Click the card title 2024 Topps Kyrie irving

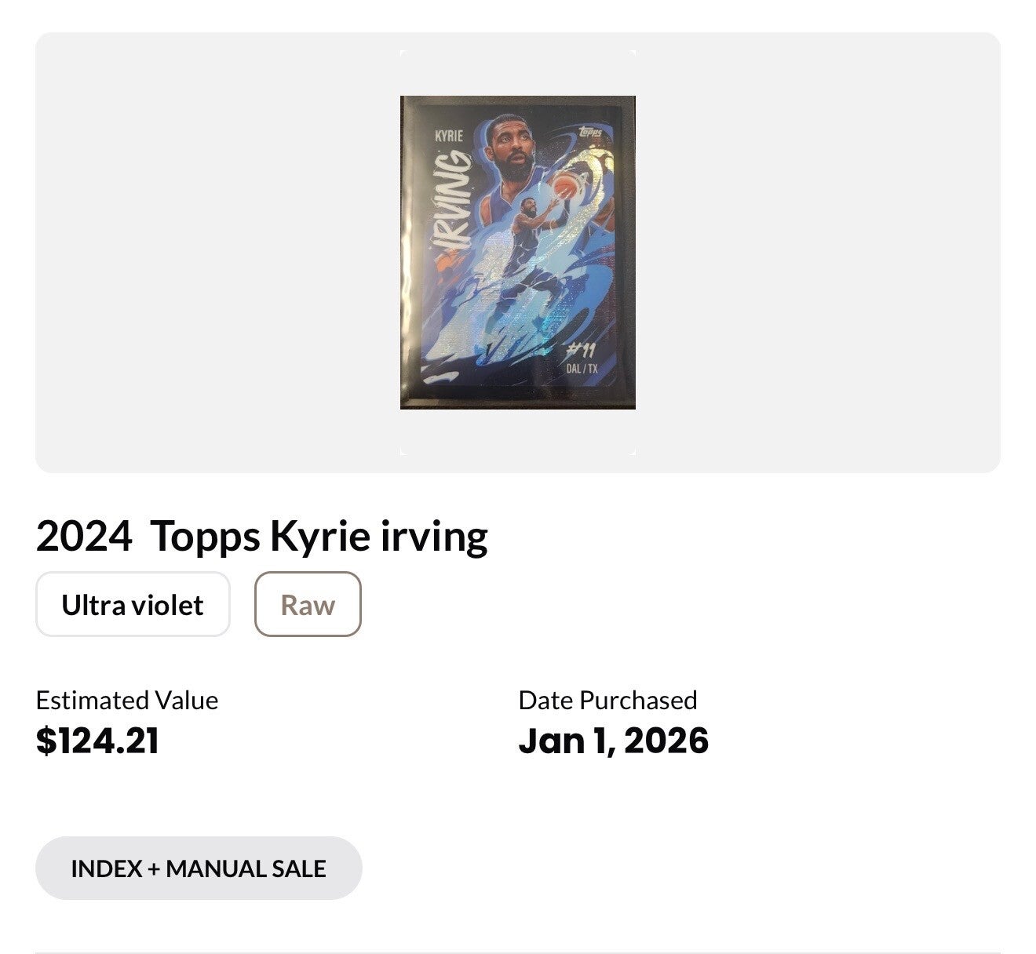click(261, 536)
